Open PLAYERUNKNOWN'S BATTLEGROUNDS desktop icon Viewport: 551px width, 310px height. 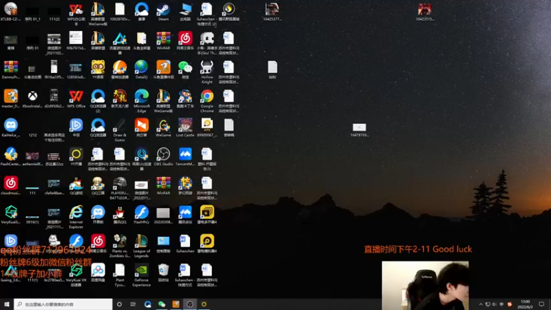point(120,188)
